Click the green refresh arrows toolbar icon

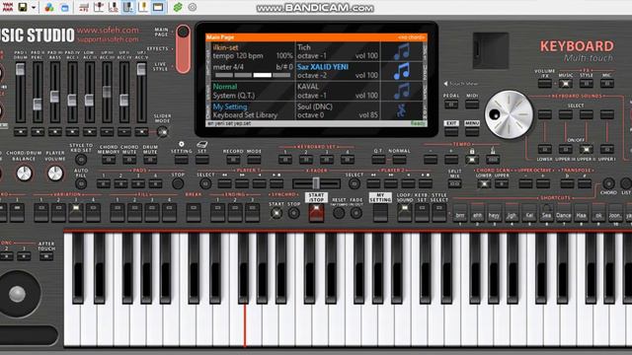point(178,7)
